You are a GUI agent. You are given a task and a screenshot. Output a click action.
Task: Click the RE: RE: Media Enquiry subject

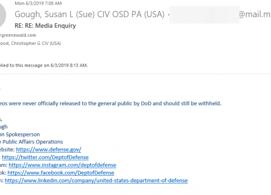(x=46, y=26)
